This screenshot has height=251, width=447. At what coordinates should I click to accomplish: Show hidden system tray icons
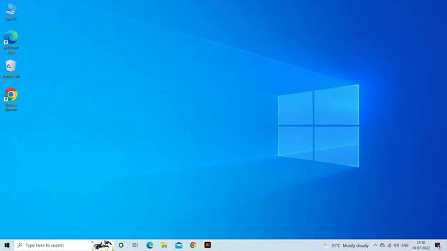pyautogui.click(x=375, y=245)
